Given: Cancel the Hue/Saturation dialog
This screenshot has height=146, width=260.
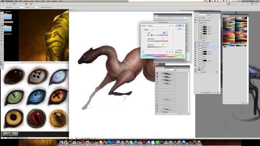Looking at the screenshot, I should tap(180, 29).
